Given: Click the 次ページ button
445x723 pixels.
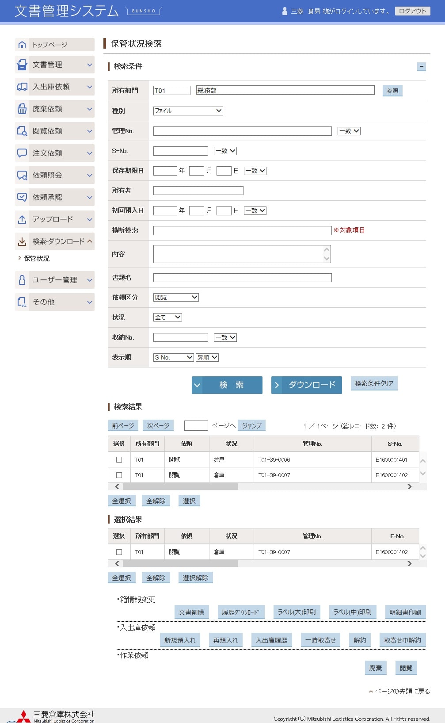Looking at the screenshot, I should [158, 425].
